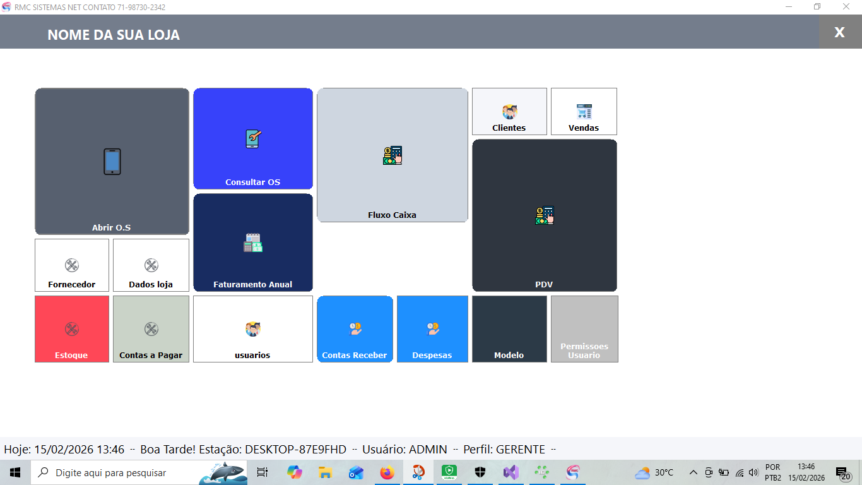The width and height of the screenshot is (862, 485).
Task: Open Firefox from the taskbar
Action: click(387, 472)
